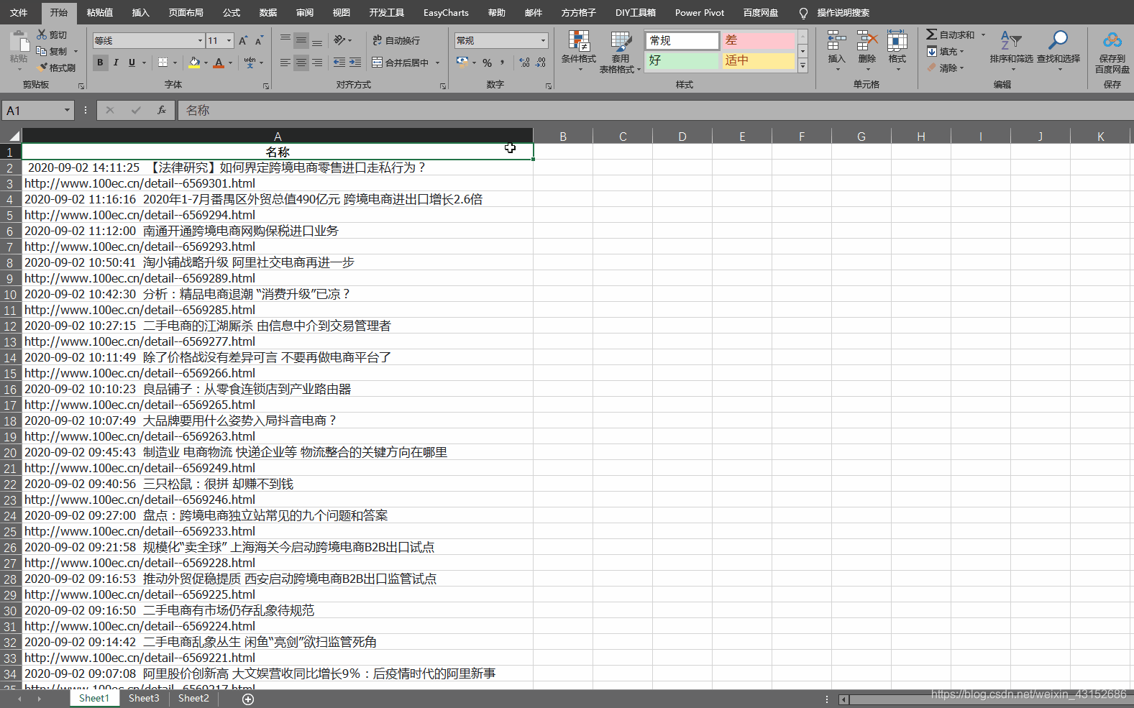Click Save to Baidu Netdisk icon

(1112, 40)
